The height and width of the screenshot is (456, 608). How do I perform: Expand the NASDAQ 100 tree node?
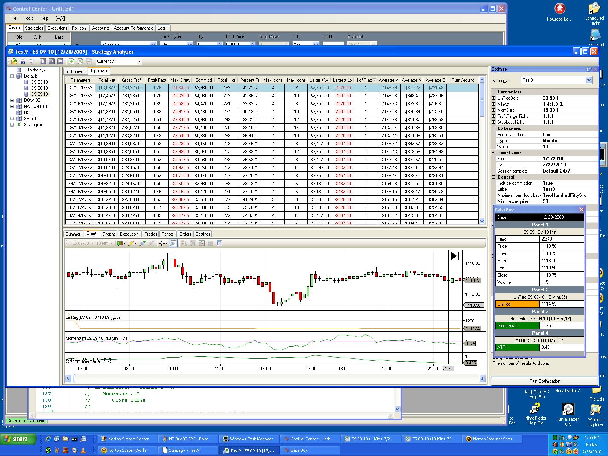tap(12, 106)
